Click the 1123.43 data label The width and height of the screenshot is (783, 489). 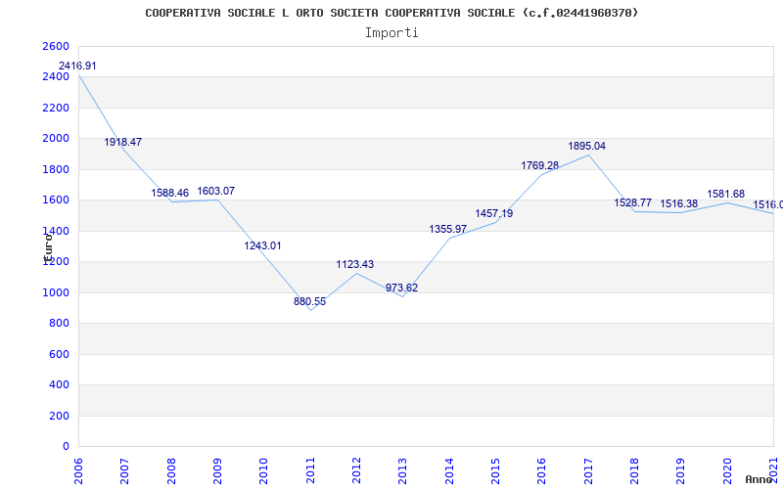(355, 265)
